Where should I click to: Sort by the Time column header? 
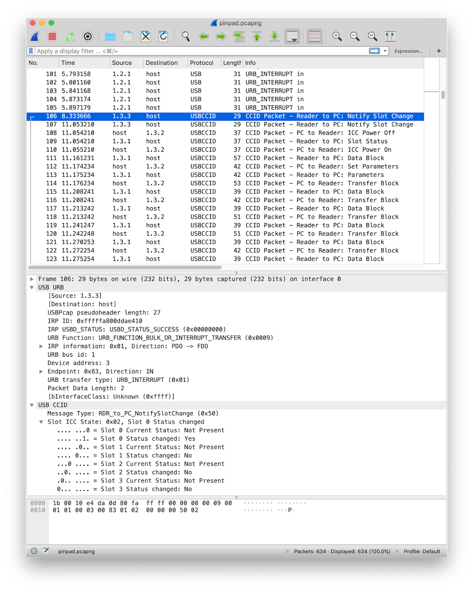tap(84, 63)
